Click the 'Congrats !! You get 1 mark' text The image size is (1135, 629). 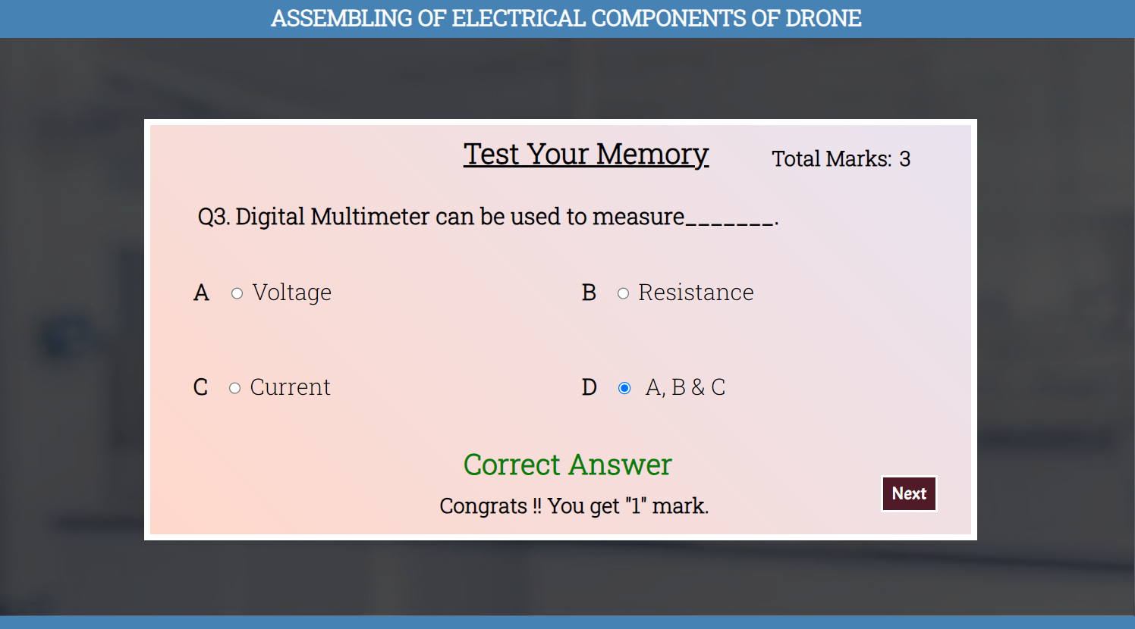(x=574, y=505)
